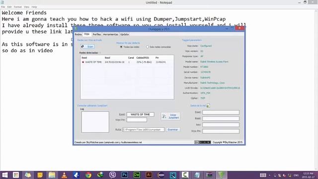Open the Notepad View menu
Image resolution: width=318 pixels, height=179 pixels.
[x=26, y=7]
